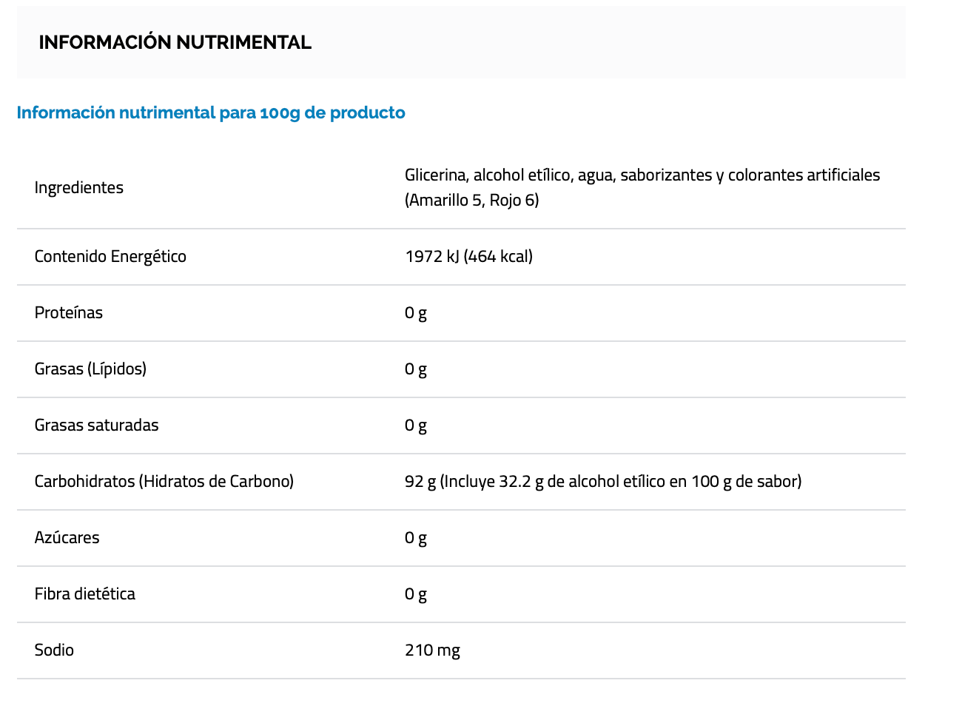The image size is (962, 706).
Task: Select the Ingredientes row label
Action: (x=79, y=187)
